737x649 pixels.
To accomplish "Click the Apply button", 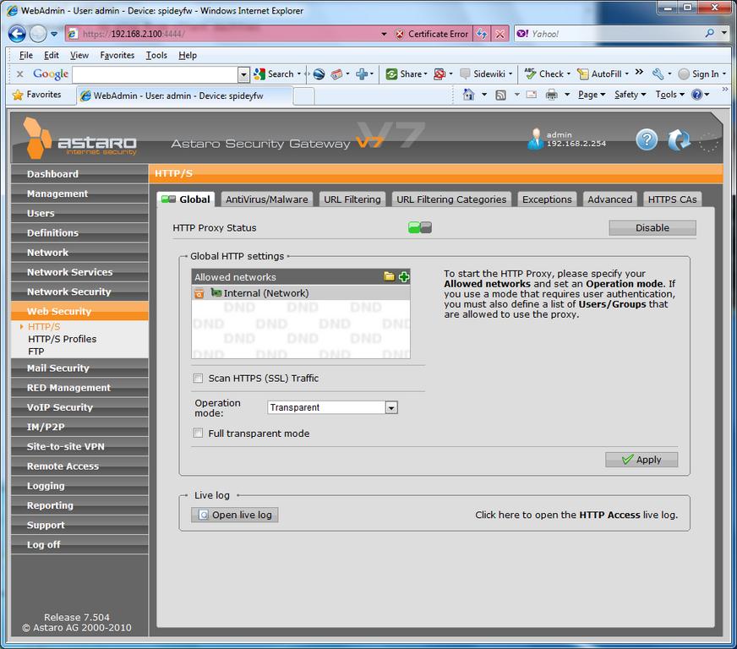I will pyautogui.click(x=641, y=460).
